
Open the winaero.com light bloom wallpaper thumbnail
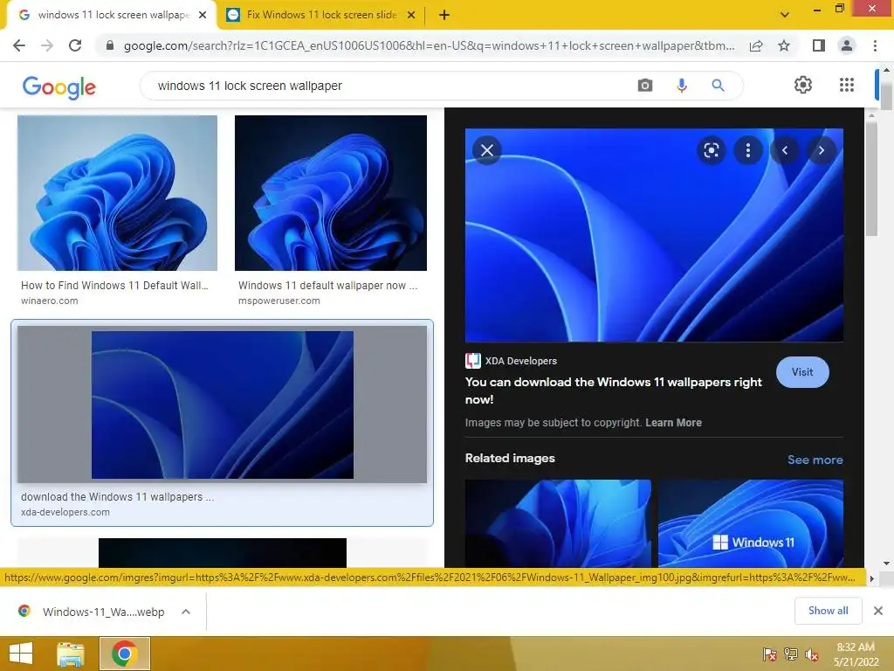point(118,193)
